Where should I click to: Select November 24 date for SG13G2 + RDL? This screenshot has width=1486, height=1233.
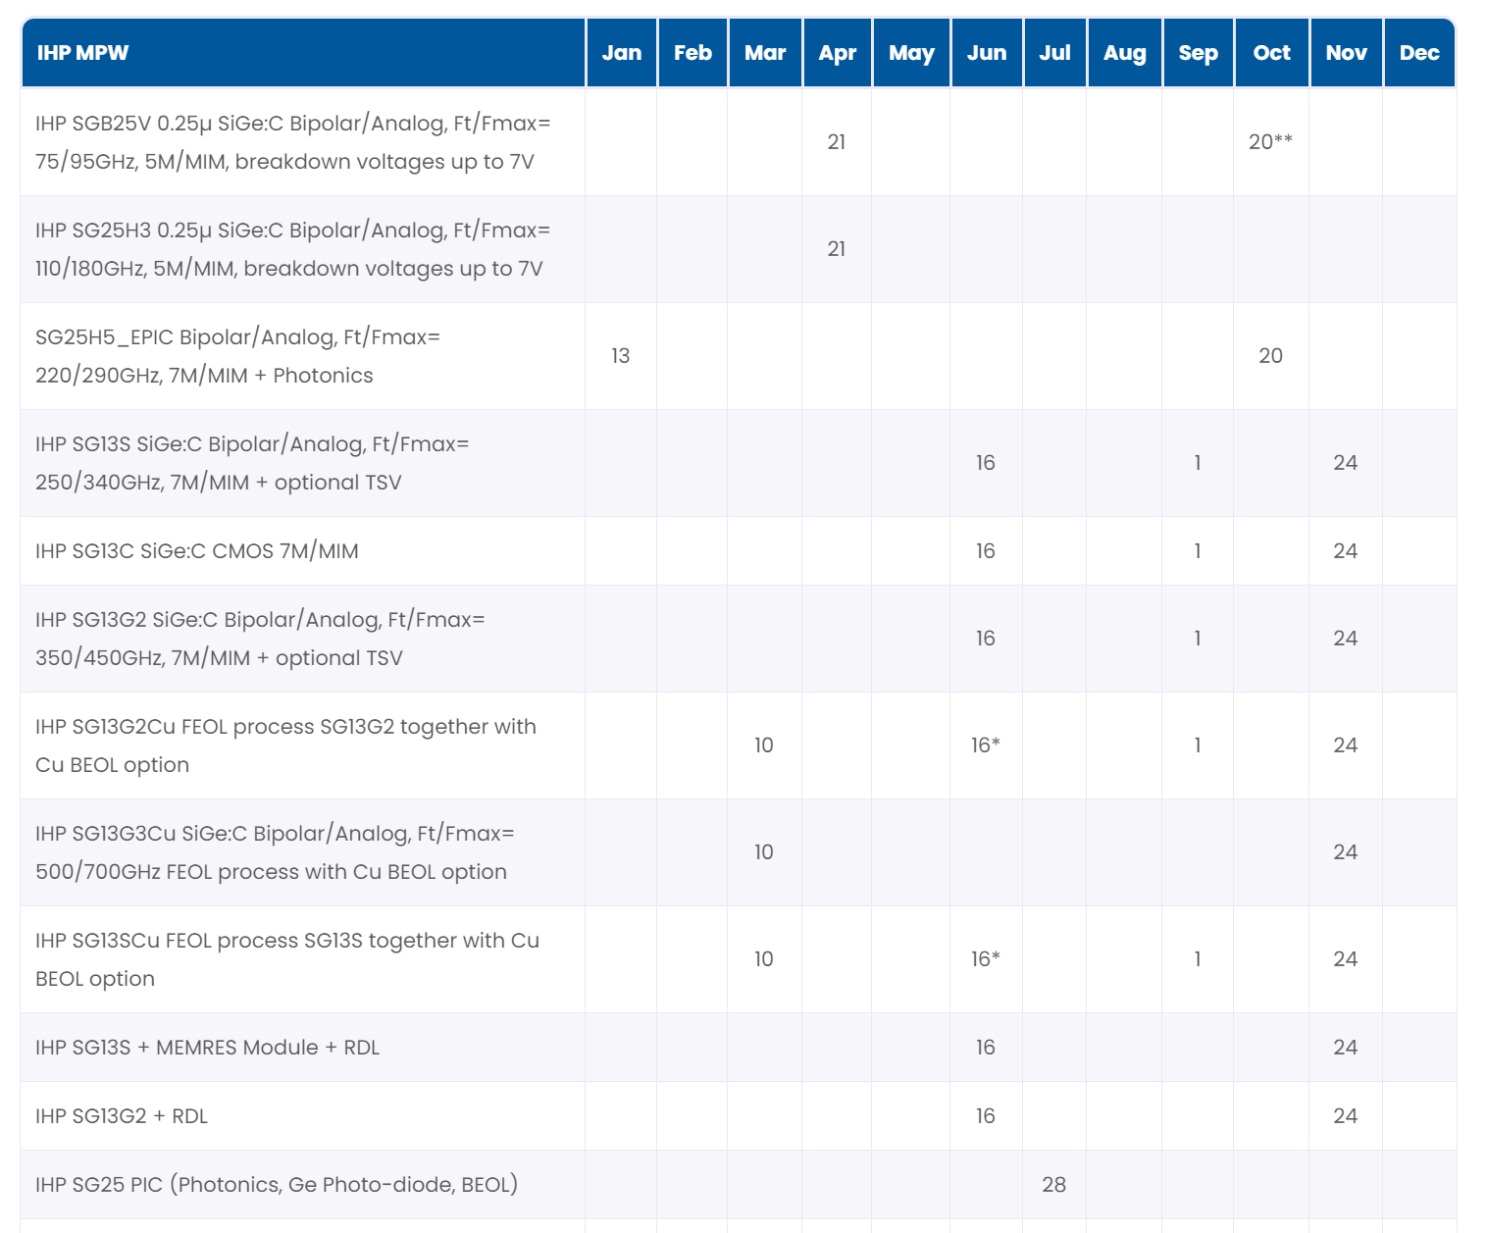pos(1345,1116)
